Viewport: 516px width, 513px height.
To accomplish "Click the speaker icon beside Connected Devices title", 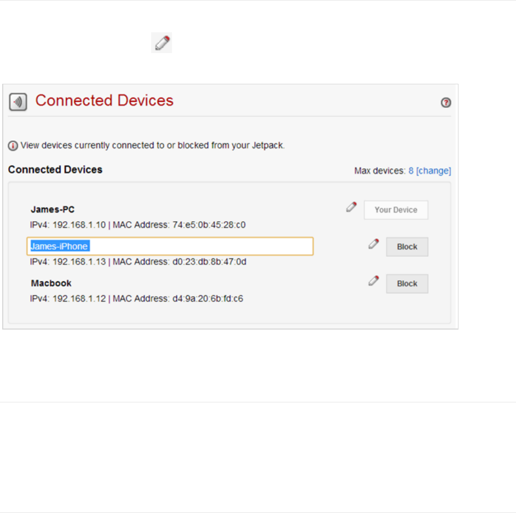I will pos(18,102).
